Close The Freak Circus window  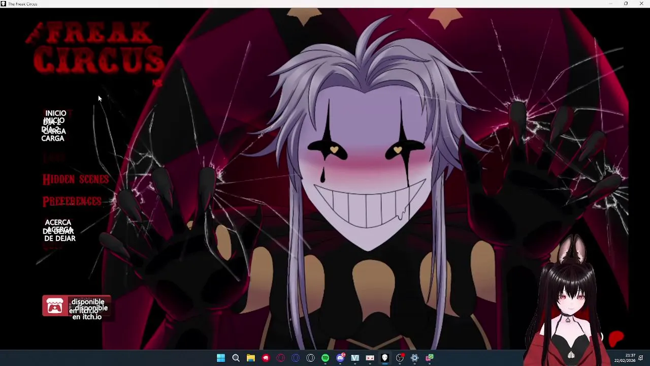(x=641, y=4)
